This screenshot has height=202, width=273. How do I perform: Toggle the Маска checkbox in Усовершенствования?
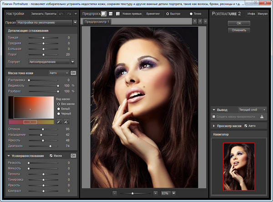click(51, 156)
